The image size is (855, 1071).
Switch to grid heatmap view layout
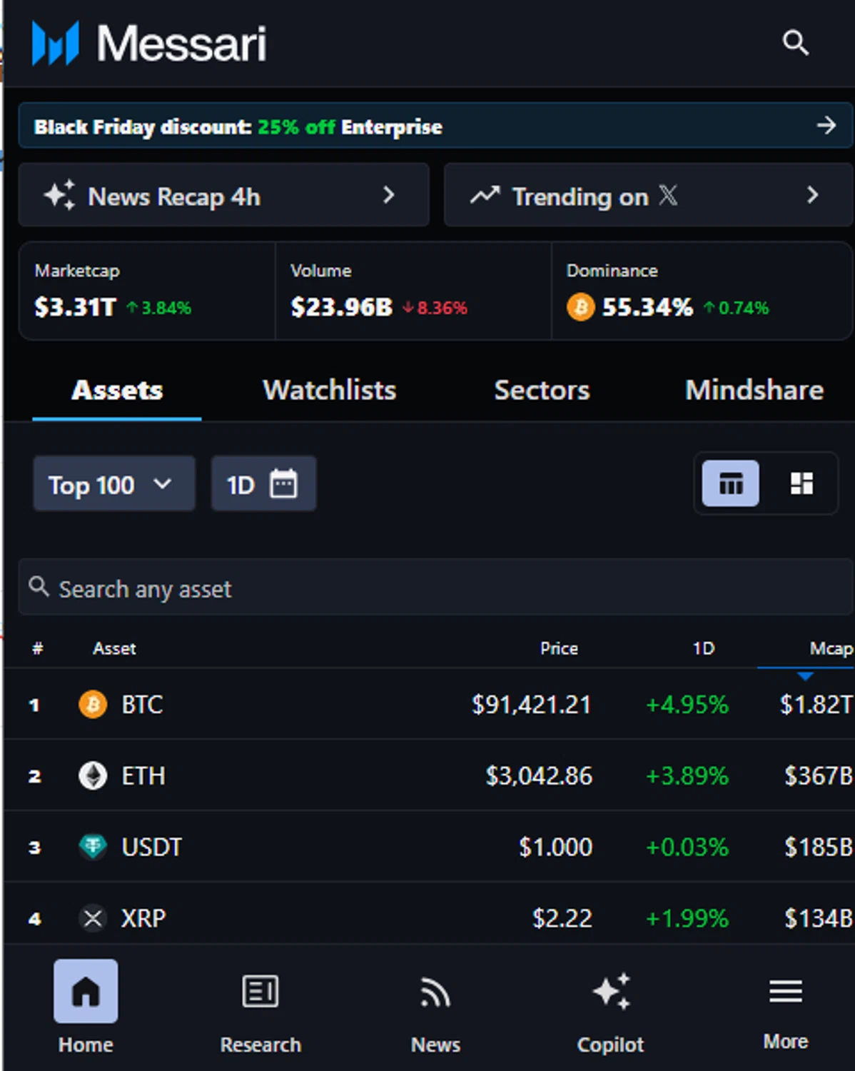click(x=801, y=483)
